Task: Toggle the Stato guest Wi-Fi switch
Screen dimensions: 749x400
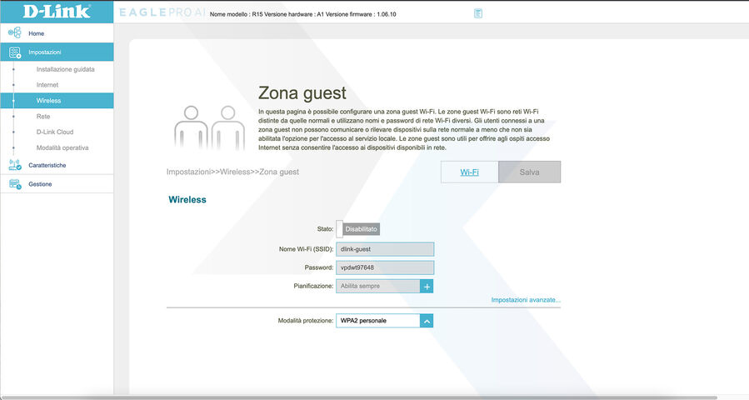Action: coord(358,228)
